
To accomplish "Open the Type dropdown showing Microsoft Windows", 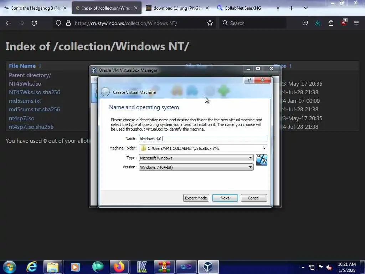I will click(196, 158).
